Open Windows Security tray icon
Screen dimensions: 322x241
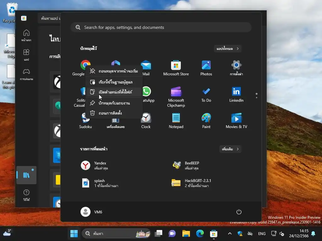(240, 233)
